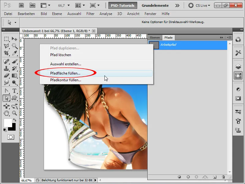The height and width of the screenshot is (184, 245).
Task: Choose Pfadfläche füllen from context menu
Action: 96,73
